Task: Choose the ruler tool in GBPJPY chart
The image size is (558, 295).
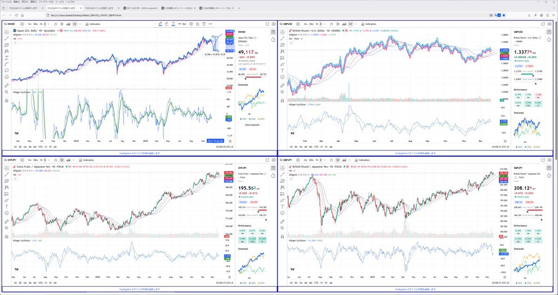Action: coord(283,221)
